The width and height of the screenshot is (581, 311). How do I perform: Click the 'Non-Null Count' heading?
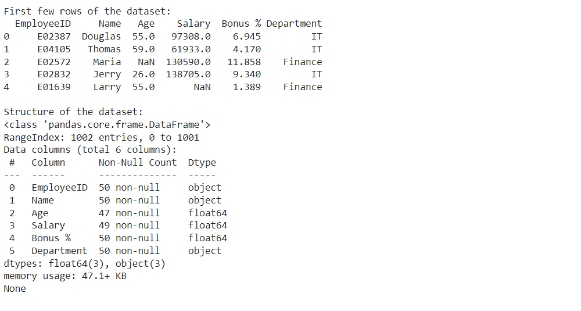pyautogui.click(x=138, y=162)
